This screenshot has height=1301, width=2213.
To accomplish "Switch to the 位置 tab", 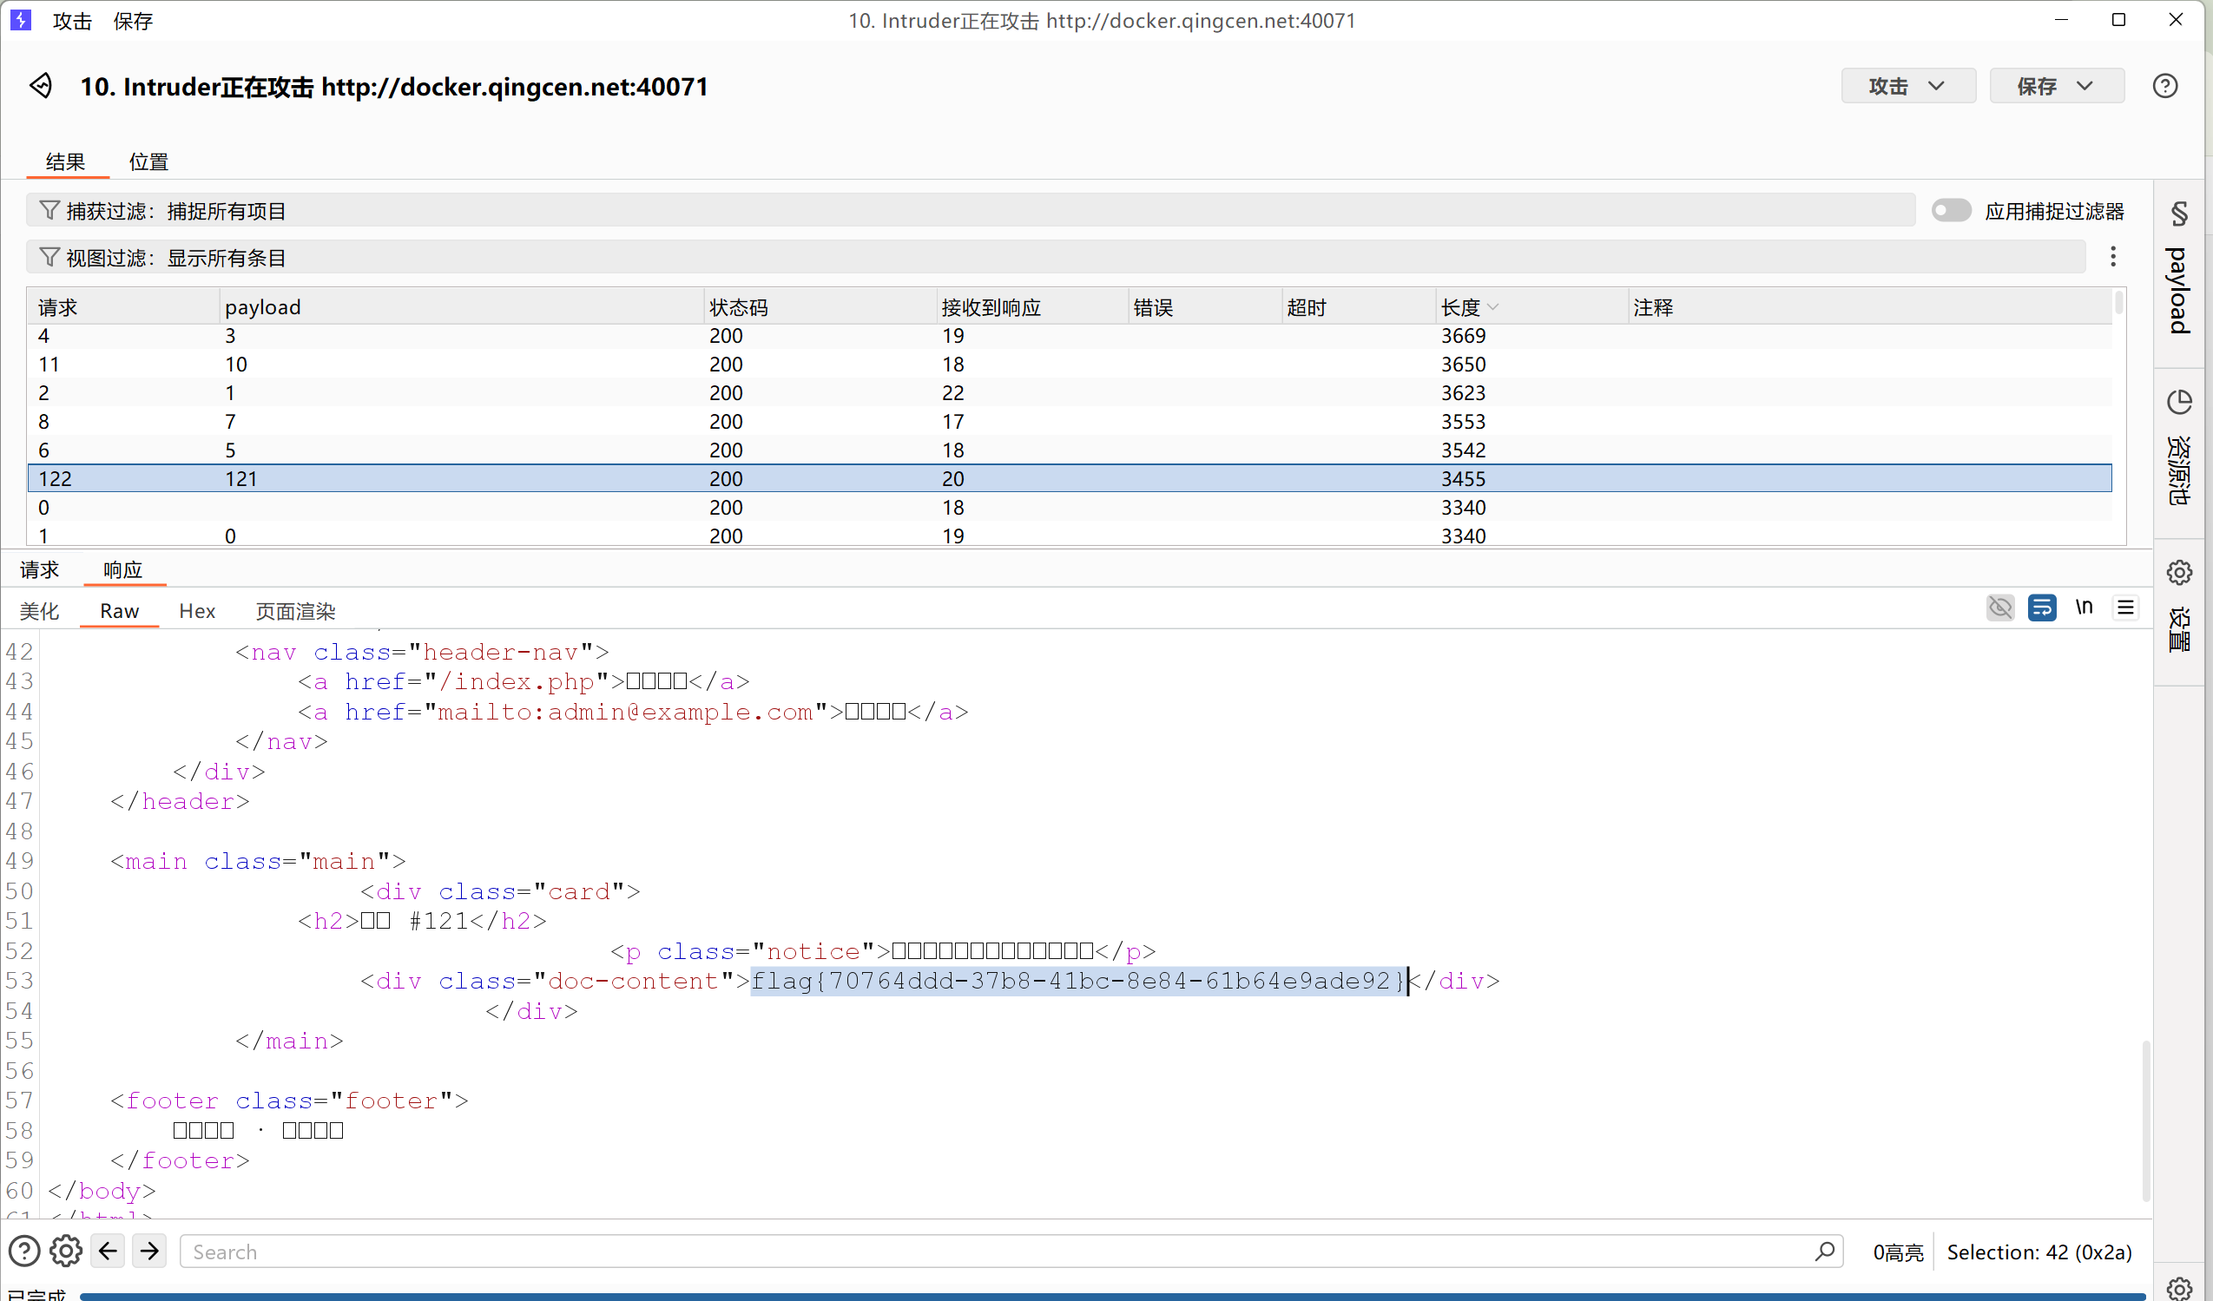I will 148,161.
